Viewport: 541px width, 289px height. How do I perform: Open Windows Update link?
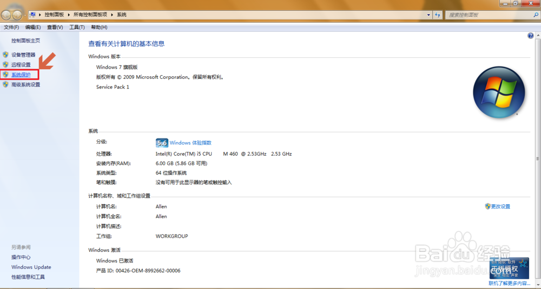pos(31,267)
